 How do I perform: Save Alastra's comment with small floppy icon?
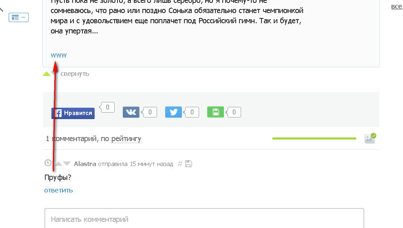[x=188, y=164]
